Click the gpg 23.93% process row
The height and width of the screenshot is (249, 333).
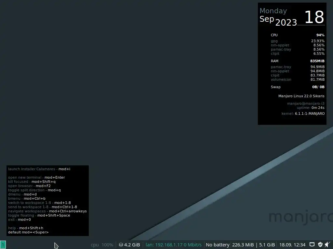click(298, 41)
